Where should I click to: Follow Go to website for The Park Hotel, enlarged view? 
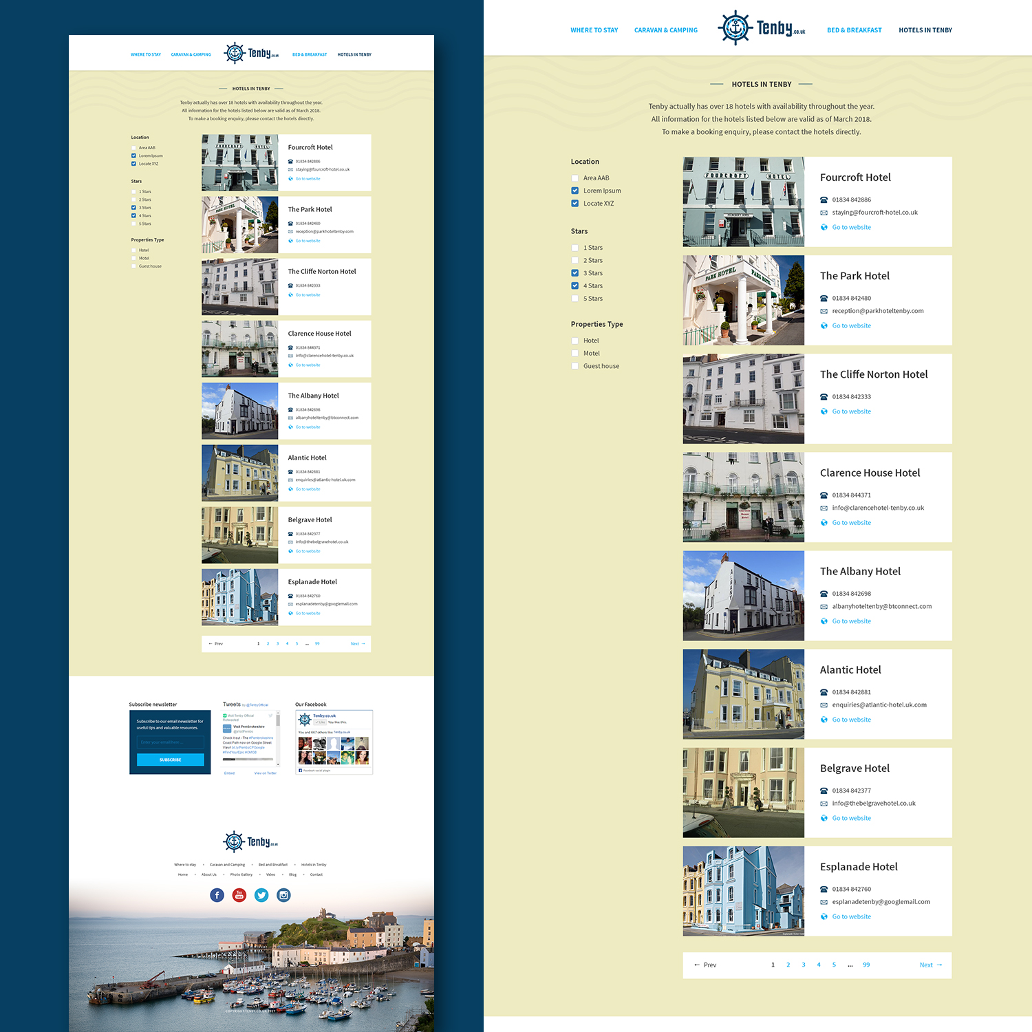852,326
